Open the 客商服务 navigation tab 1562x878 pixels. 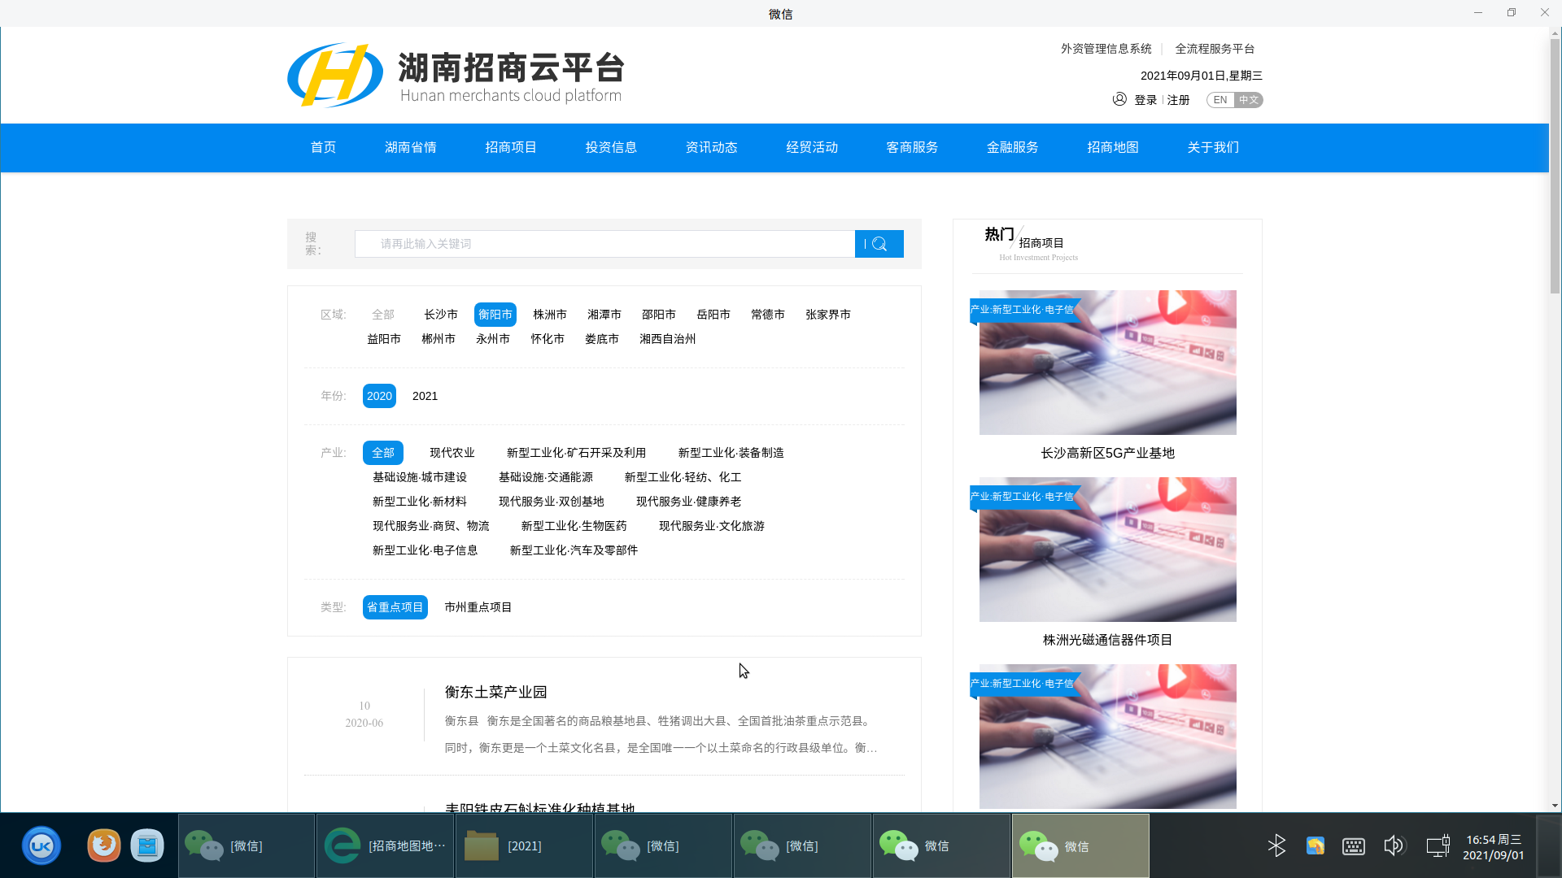tap(912, 147)
